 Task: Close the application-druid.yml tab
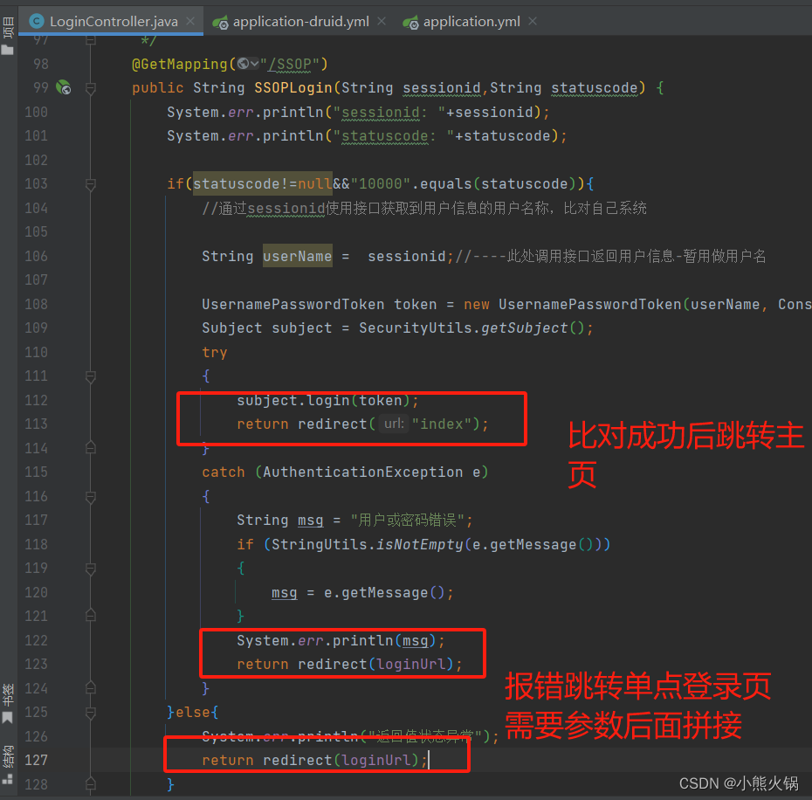382,21
